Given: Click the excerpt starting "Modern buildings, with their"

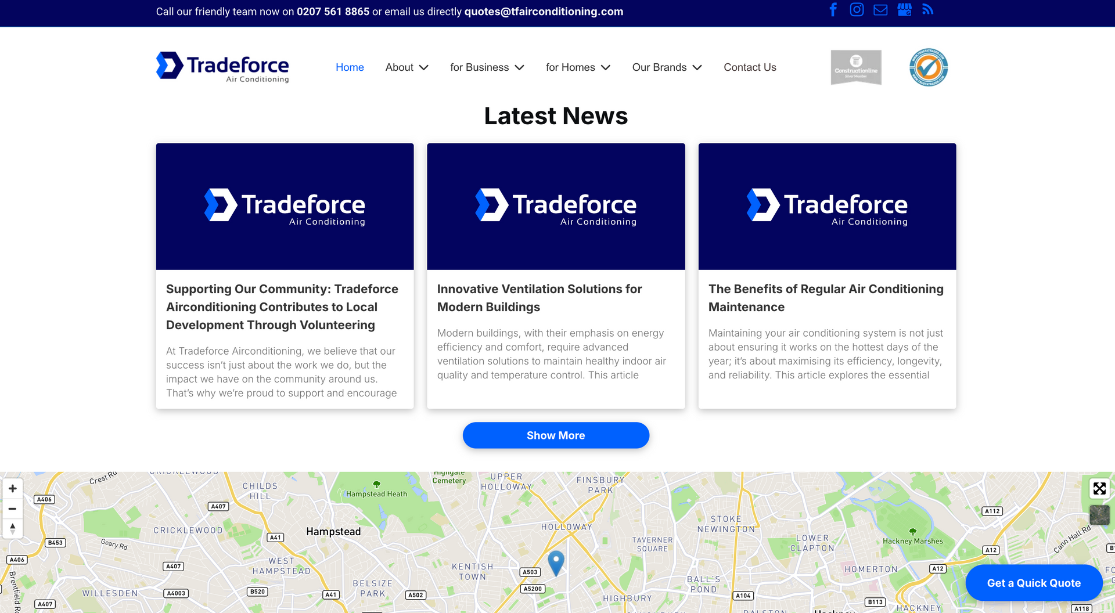Looking at the screenshot, I should (x=552, y=354).
